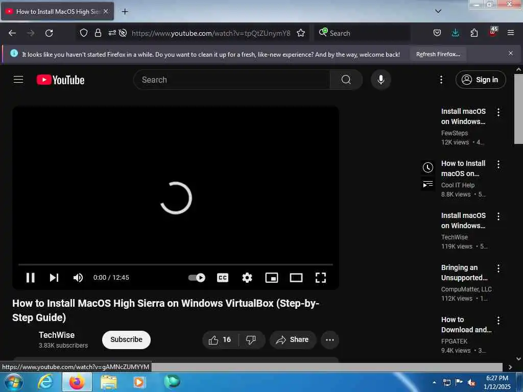Click the padlock site security icon

click(98, 33)
